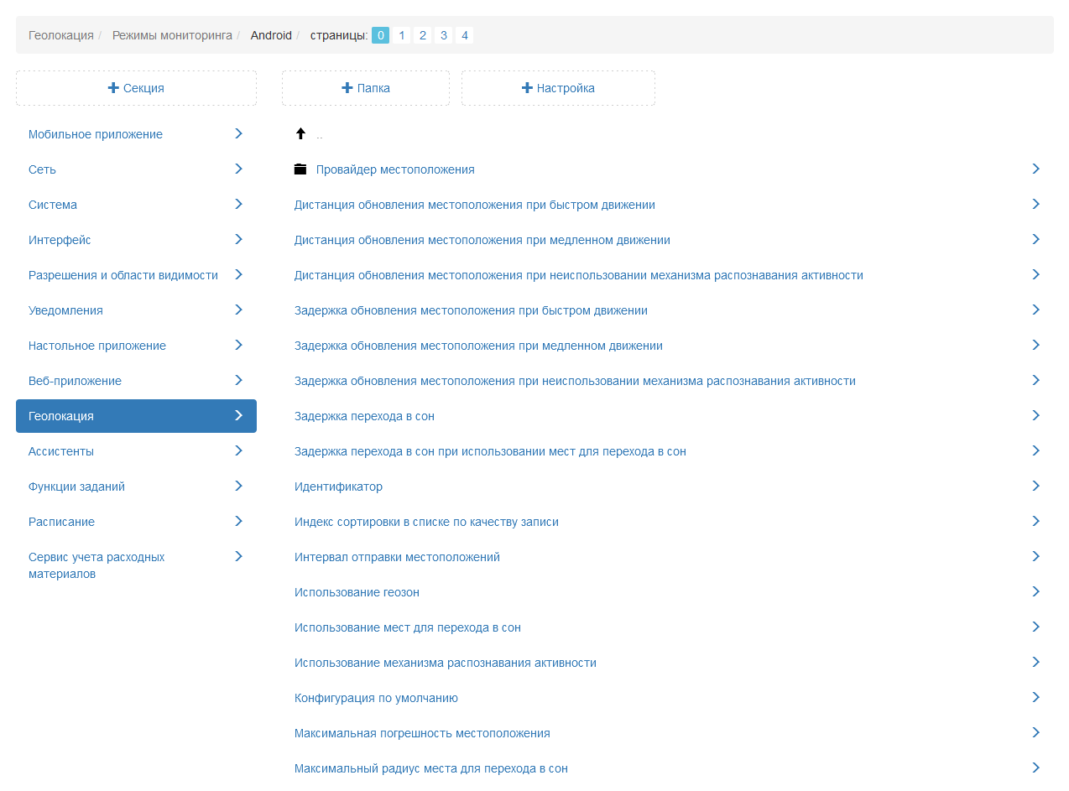This screenshot has height=791, width=1069.
Task: Open Интервал отправки местоположений setting
Action: coord(397,557)
